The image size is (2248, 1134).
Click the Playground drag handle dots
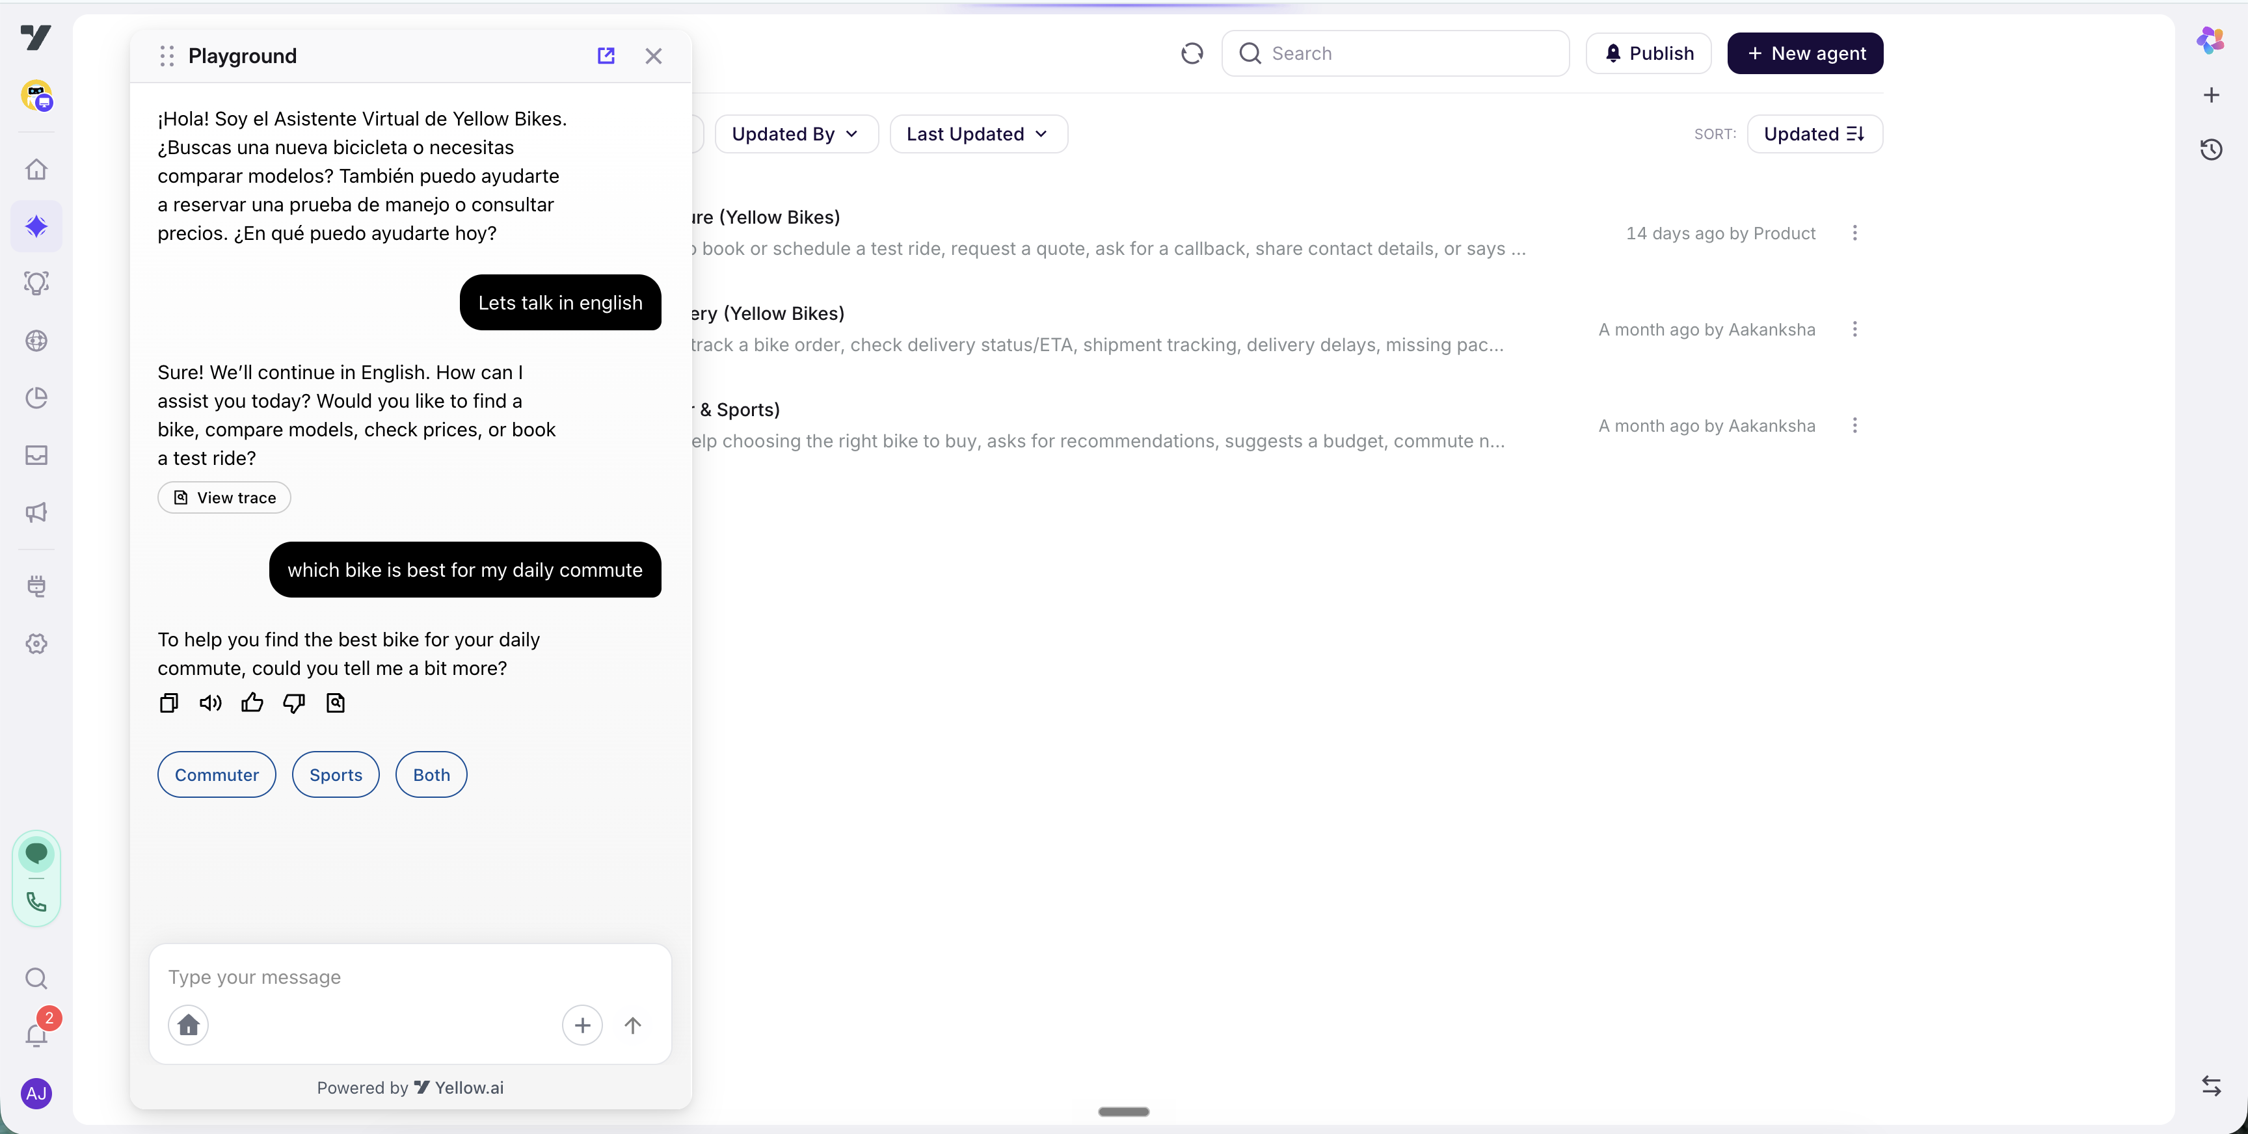coord(167,56)
